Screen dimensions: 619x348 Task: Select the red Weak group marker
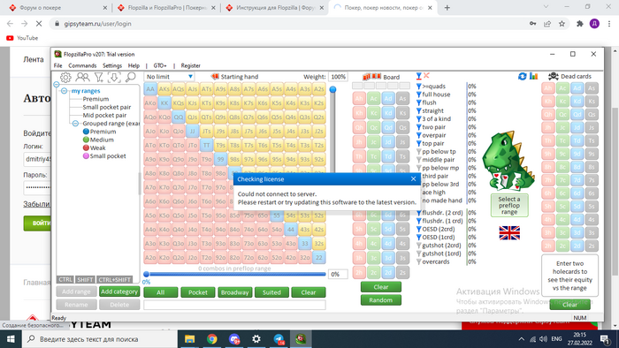click(x=86, y=148)
